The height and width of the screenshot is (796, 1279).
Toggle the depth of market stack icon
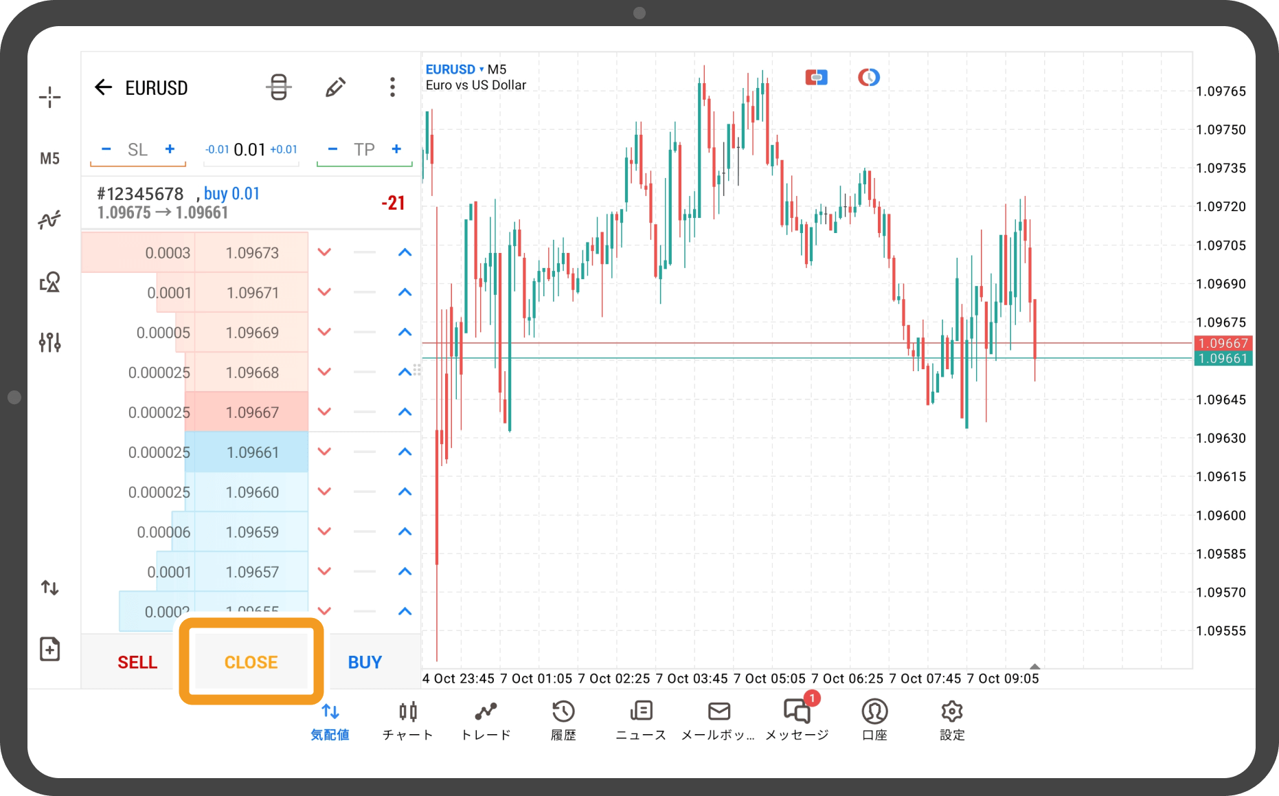point(278,87)
